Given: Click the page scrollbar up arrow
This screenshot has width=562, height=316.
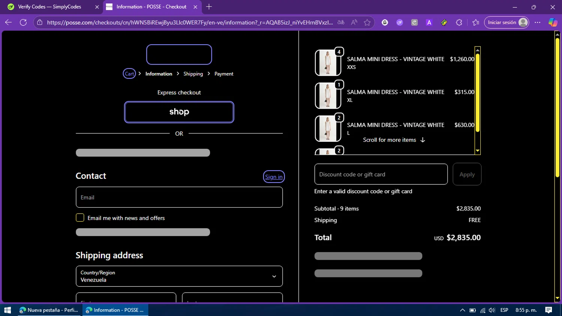Looking at the screenshot, I should coord(557,34).
